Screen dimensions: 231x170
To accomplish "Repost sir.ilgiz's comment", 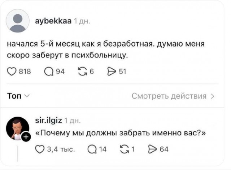I will (x=124, y=149).
